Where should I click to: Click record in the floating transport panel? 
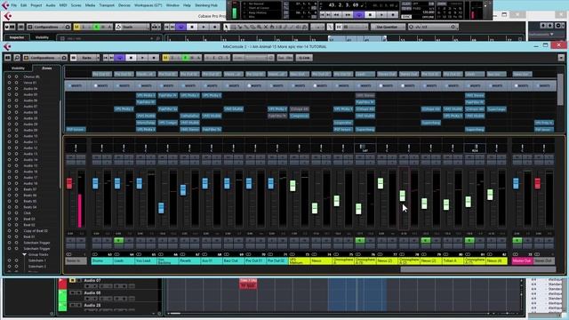[x=393, y=15]
